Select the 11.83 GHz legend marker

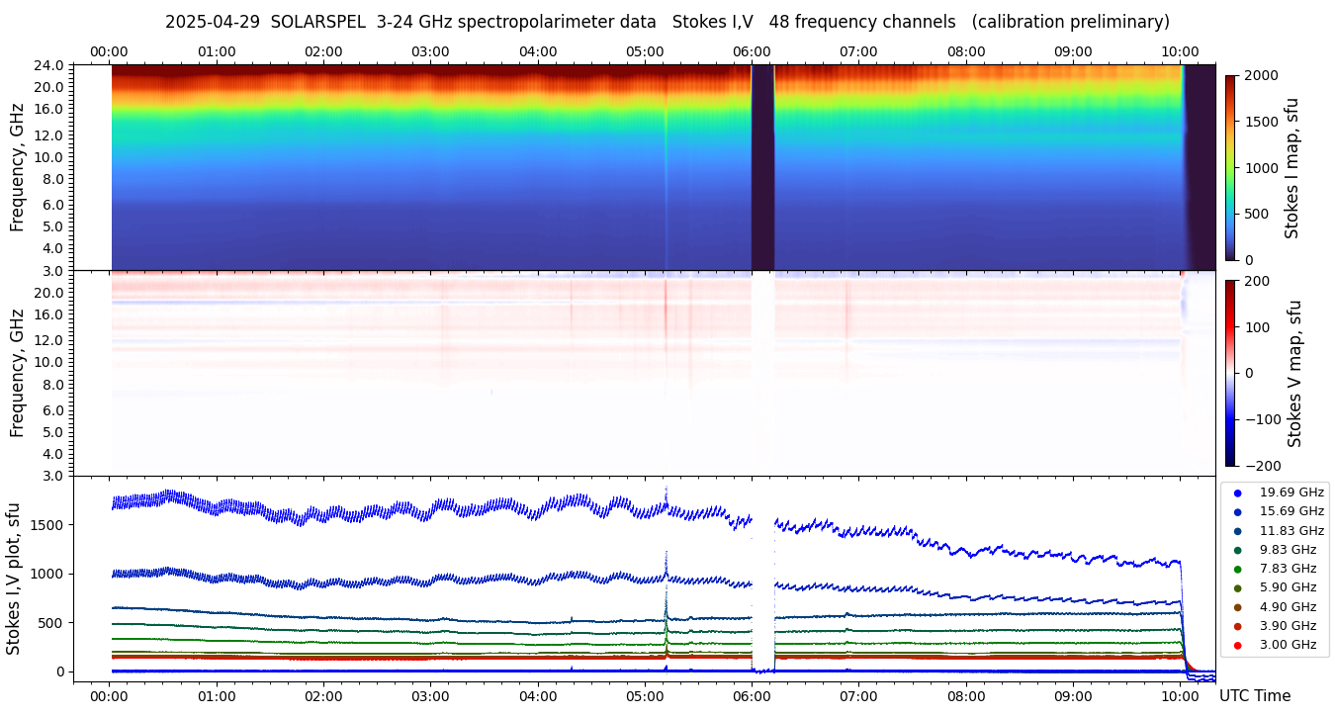pos(1237,531)
